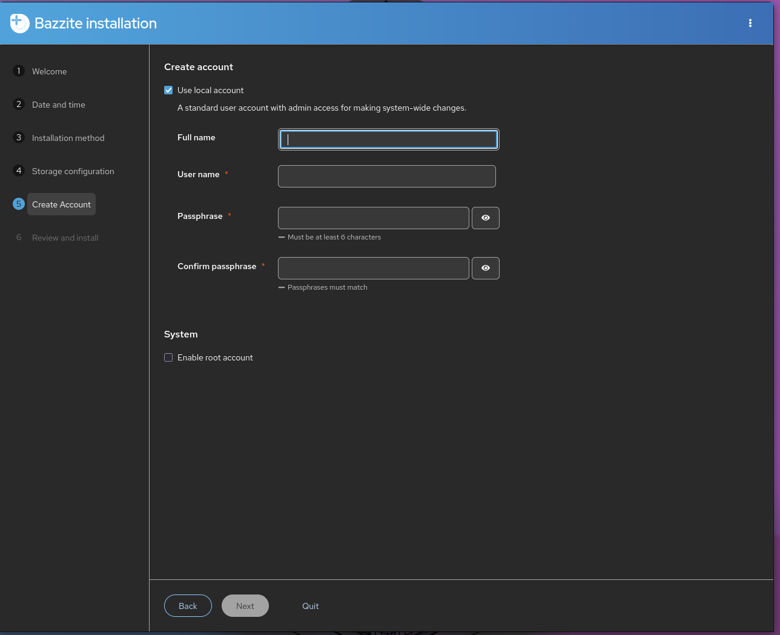
Task: Click the step 1 circle next to Welcome
Action: [x=18, y=71]
